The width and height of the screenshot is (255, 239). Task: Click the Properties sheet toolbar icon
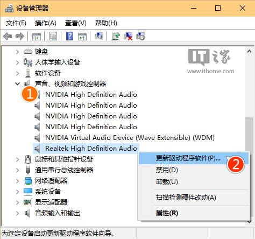(53, 36)
